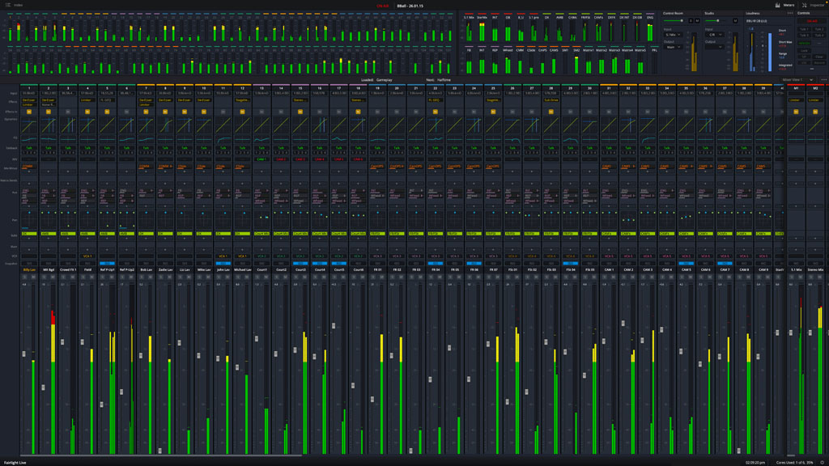The height and width of the screenshot is (466, 829).
Task: Open mixer options beside Mixer View 1
Action: pyautogui.click(x=823, y=80)
